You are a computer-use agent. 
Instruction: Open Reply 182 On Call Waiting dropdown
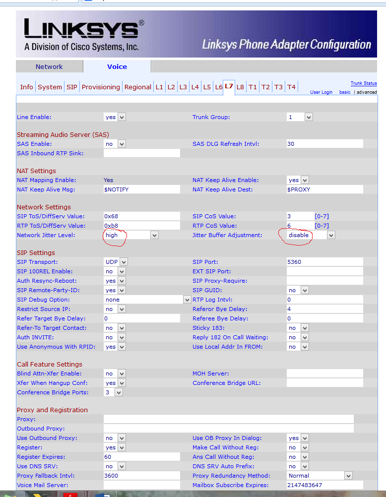click(x=298, y=337)
